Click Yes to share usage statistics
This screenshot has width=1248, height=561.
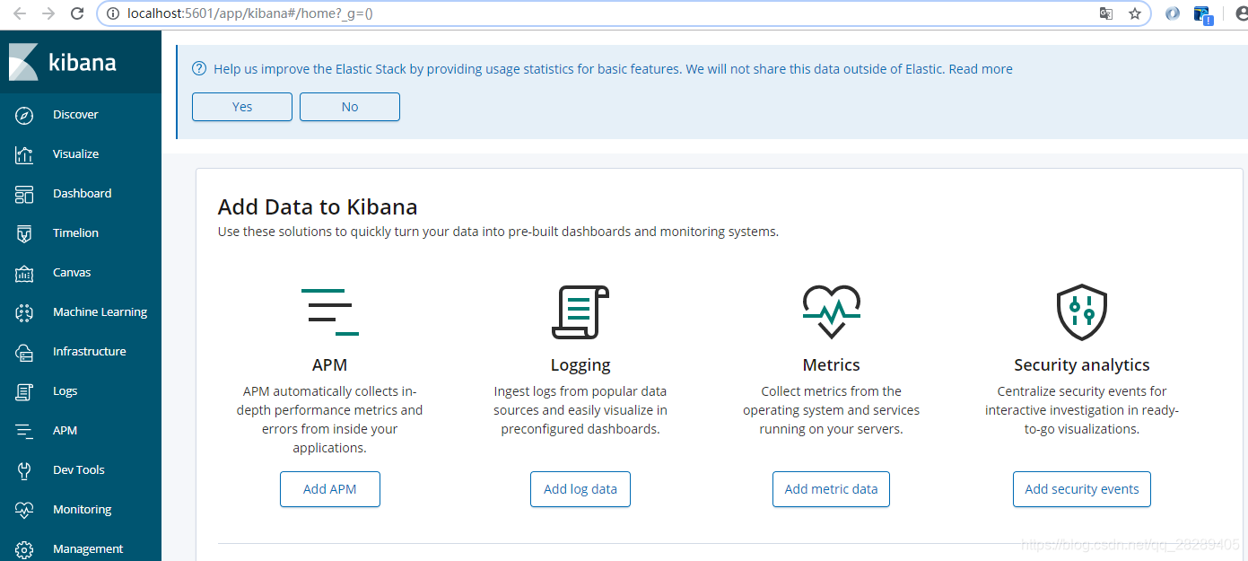tap(242, 107)
